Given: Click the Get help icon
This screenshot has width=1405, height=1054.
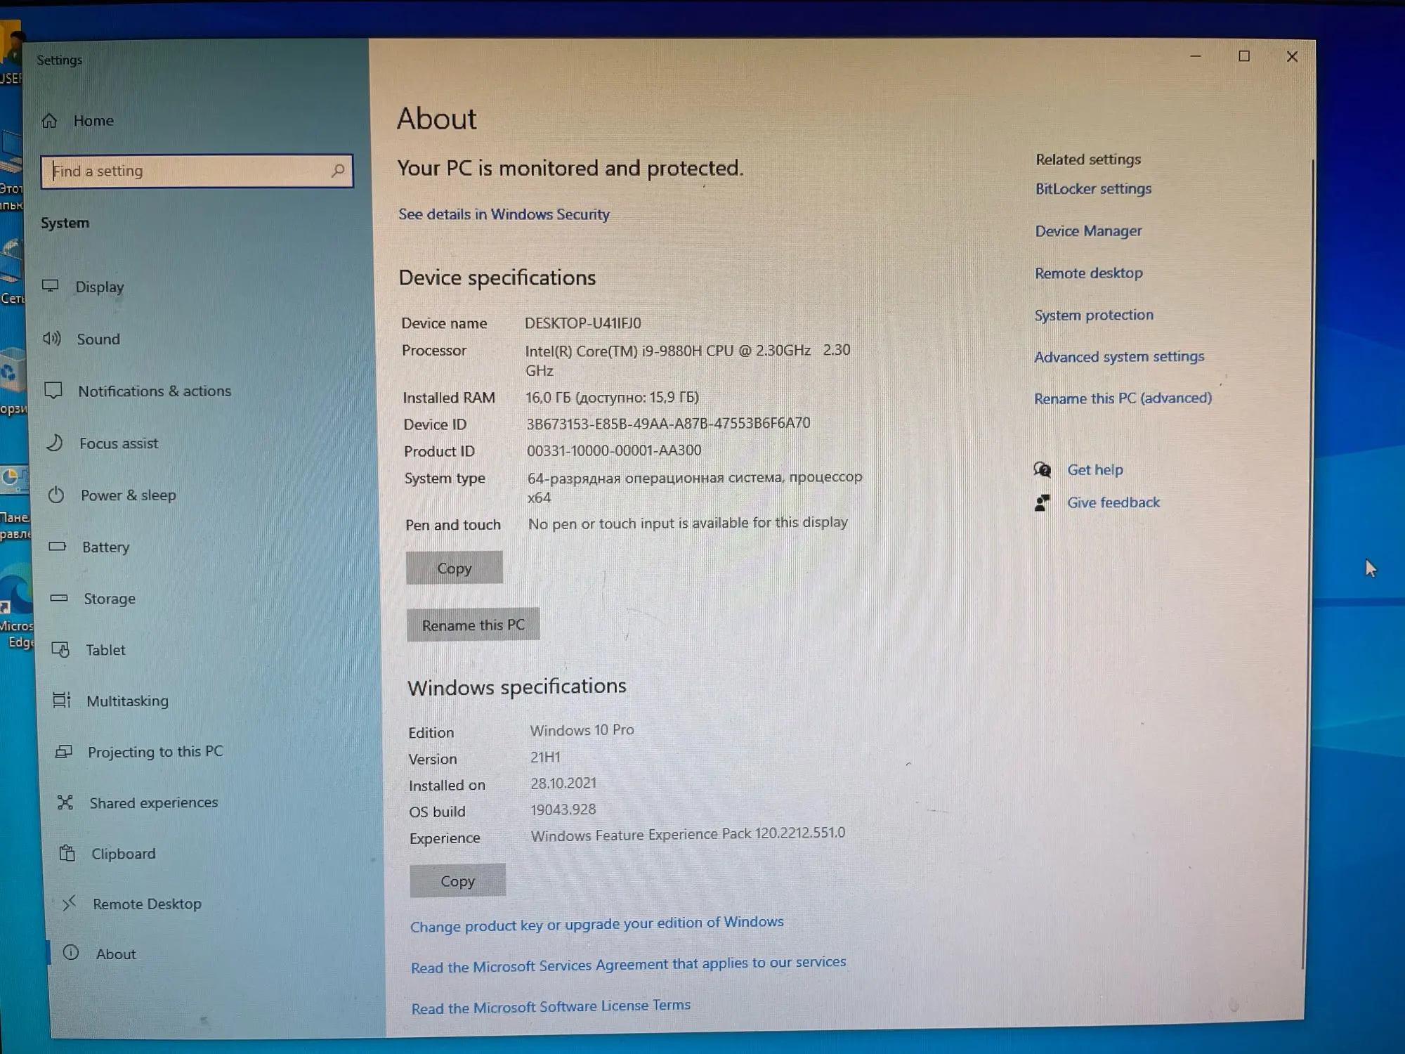Looking at the screenshot, I should click(x=1043, y=469).
